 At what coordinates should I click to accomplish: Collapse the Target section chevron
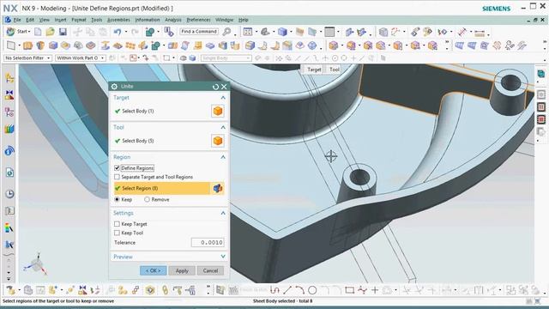pyautogui.click(x=223, y=98)
